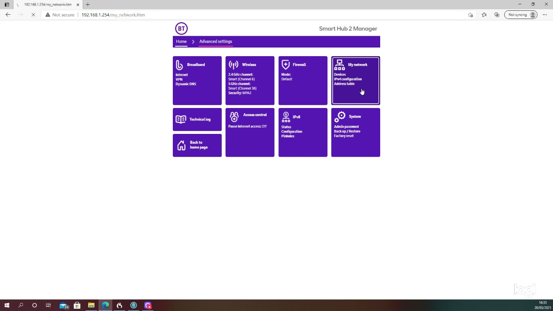Click Security: WPA2 text
The image size is (553, 311).
240,93
